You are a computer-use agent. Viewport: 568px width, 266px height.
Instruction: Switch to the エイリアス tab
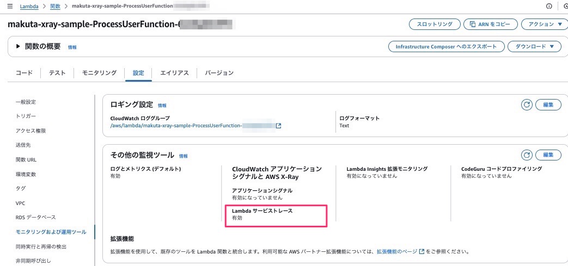[x=175, y=73]
